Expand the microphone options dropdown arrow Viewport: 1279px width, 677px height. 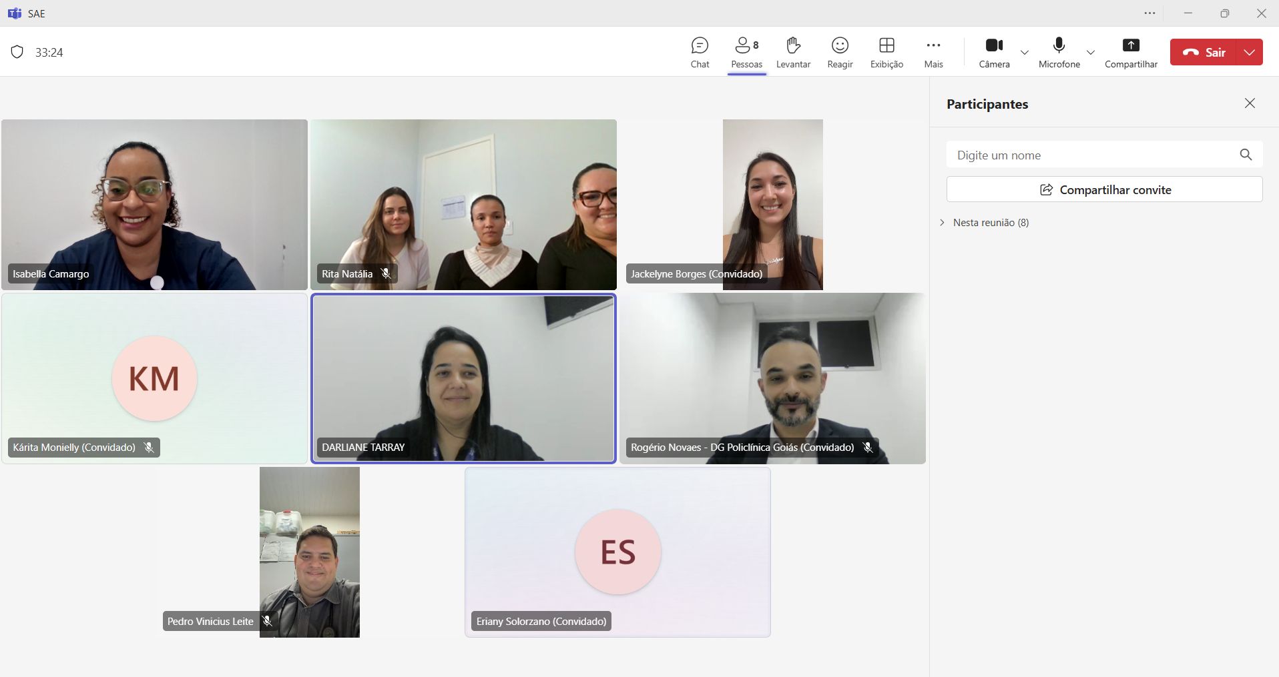1091,52
